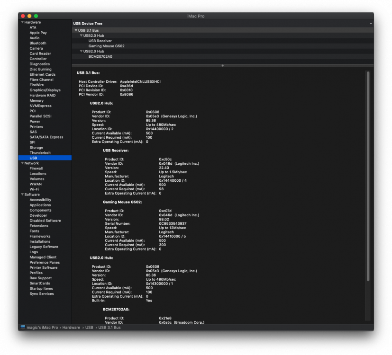Open the Preference Panes category
This screenshot has height=355, width=392.
coord(45,262)
